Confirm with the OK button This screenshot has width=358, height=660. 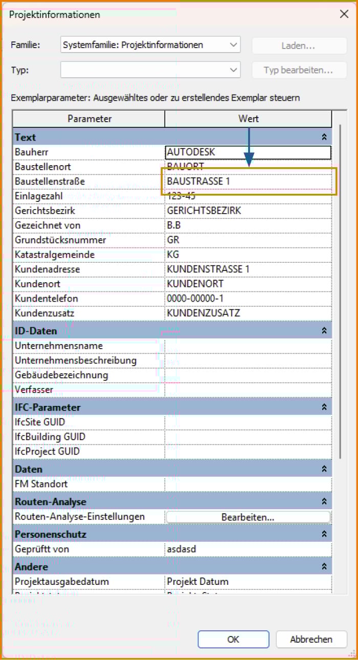(x=233, y=639)
